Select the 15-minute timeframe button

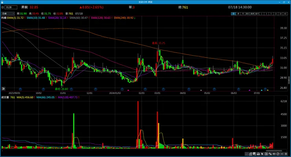point(276,14)
